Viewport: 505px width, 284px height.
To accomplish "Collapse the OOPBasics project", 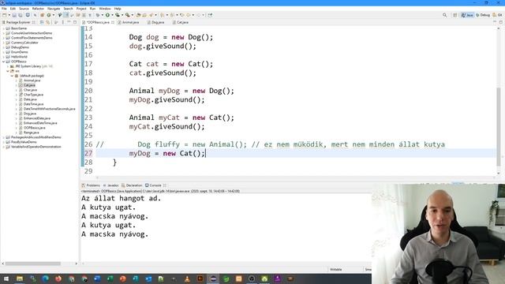I will pos(3,62).
